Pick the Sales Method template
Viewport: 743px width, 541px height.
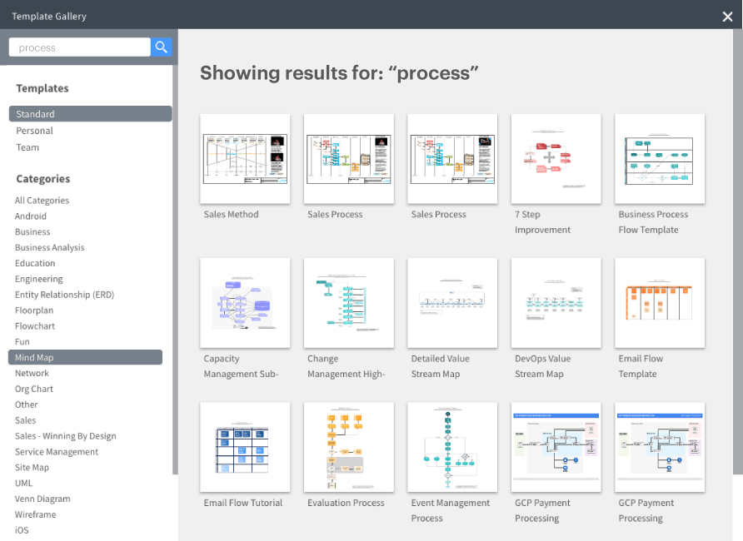[244, 159]
